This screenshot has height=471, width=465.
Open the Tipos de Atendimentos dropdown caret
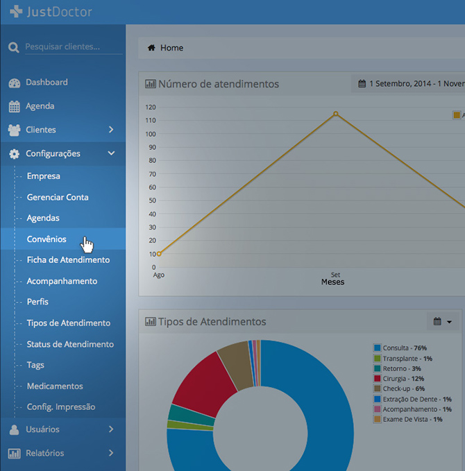tap(449, 322)
